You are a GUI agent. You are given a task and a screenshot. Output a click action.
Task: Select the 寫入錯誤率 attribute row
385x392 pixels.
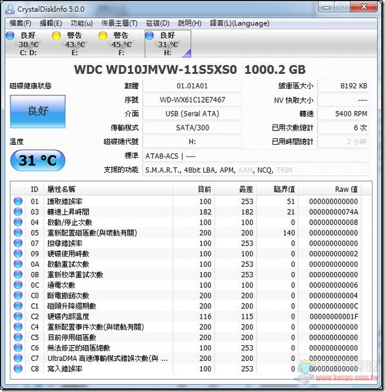(186, 369)
